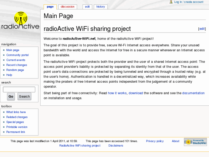Click the section [edit] link

tap(202, 29)
